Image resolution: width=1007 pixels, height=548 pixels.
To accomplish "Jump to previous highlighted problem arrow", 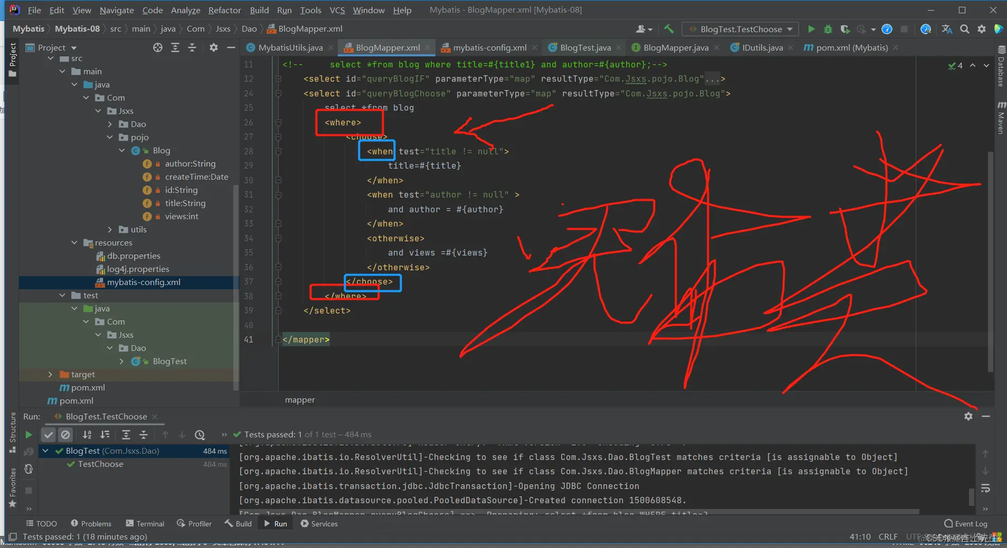I will pyautogui.click(x=972, y=65).
